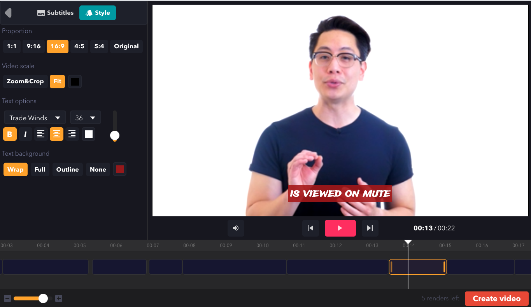
Task: Click the Create video button
Action: pyautogui.click(x=497, y=298)
